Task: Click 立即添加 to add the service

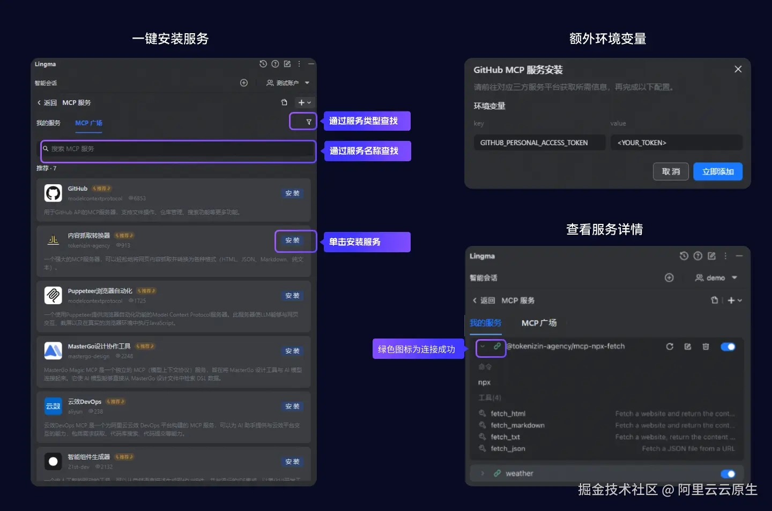Action: tap(718, 171)
